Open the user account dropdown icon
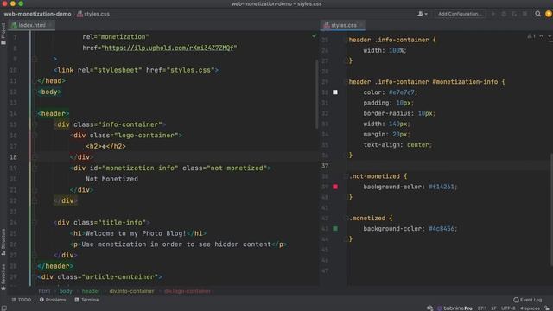The width and height of the screenshot is (553, 311). [x=423, y=14]
